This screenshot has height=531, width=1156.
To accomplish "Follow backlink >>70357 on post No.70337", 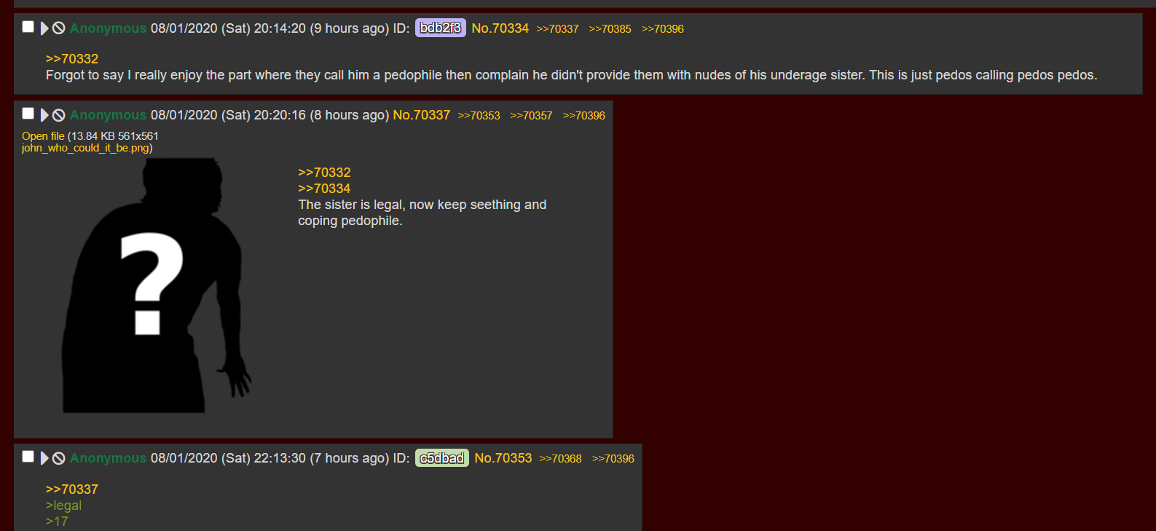I will tap(532, 116).
